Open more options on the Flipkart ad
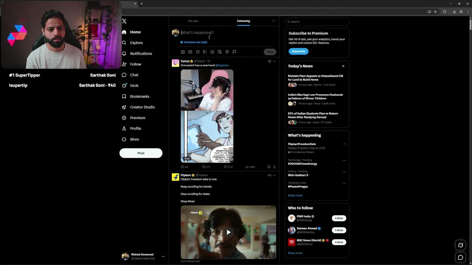 (x=274, y=175)
